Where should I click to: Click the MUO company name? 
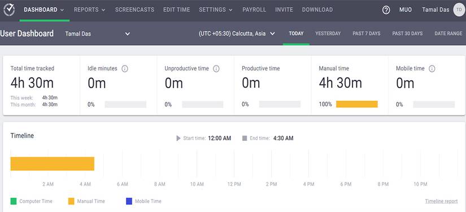click(x=406, y=10)
